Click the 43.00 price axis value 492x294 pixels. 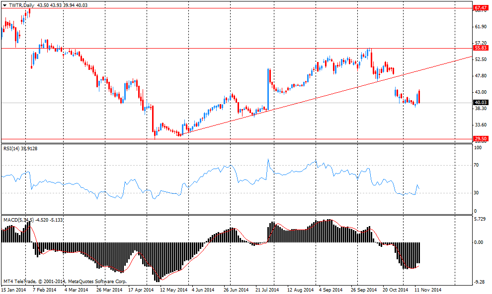[x=481, y=92]
